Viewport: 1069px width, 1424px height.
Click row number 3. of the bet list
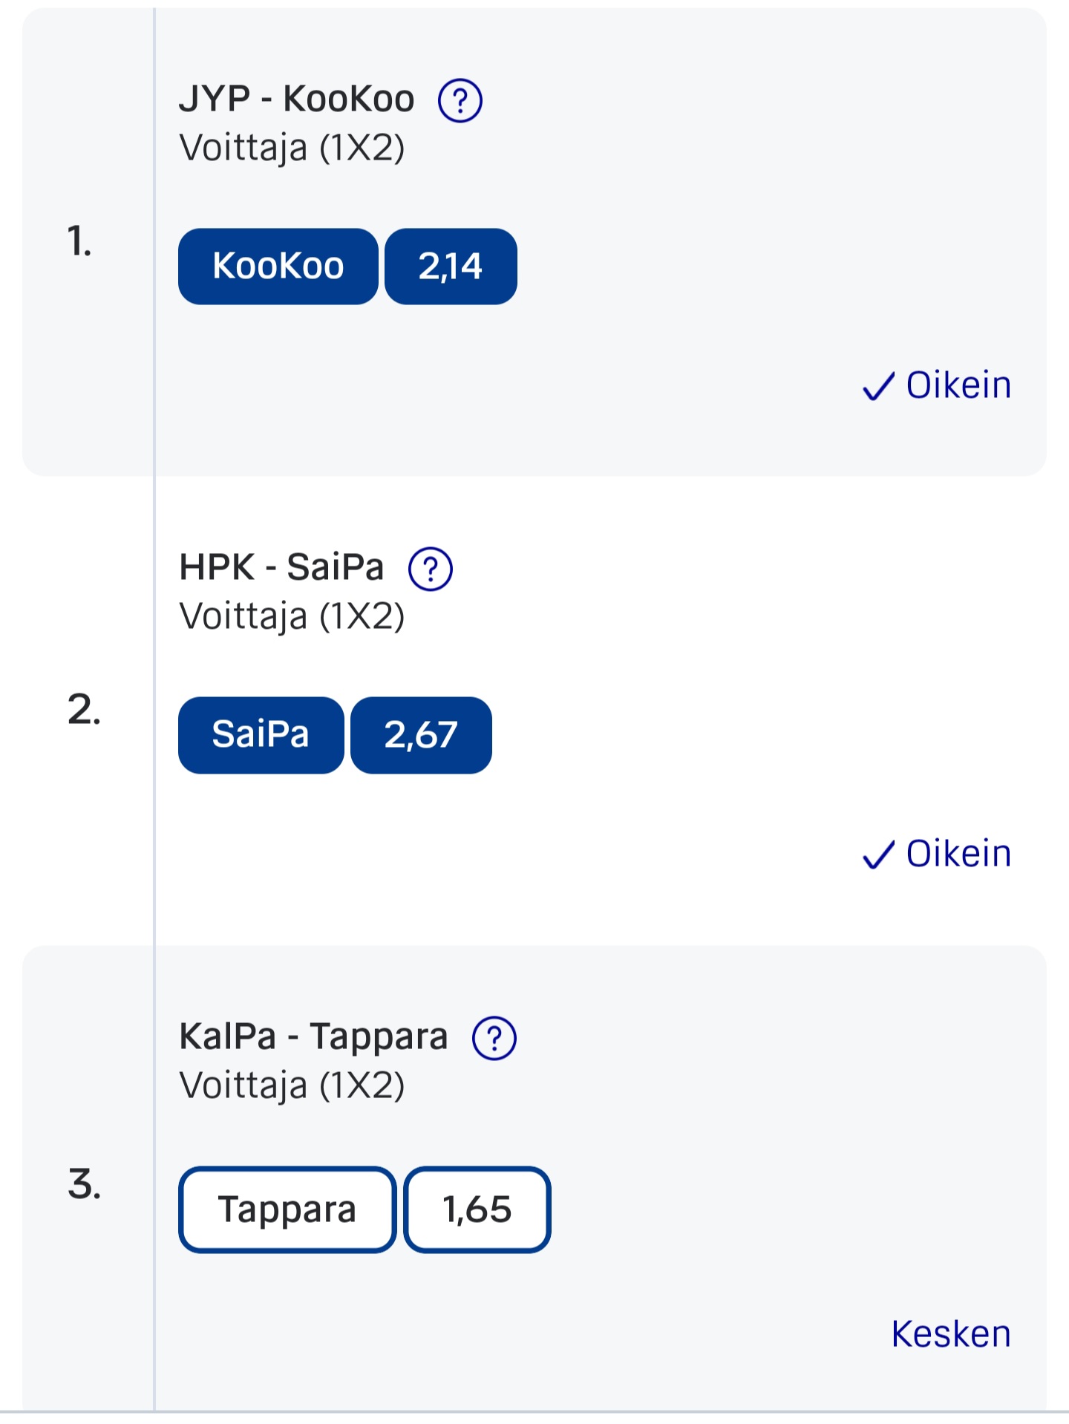tap(84, 1183)
